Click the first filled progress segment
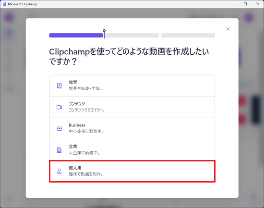Screen dimensions: 264x208 coord(76,35)
